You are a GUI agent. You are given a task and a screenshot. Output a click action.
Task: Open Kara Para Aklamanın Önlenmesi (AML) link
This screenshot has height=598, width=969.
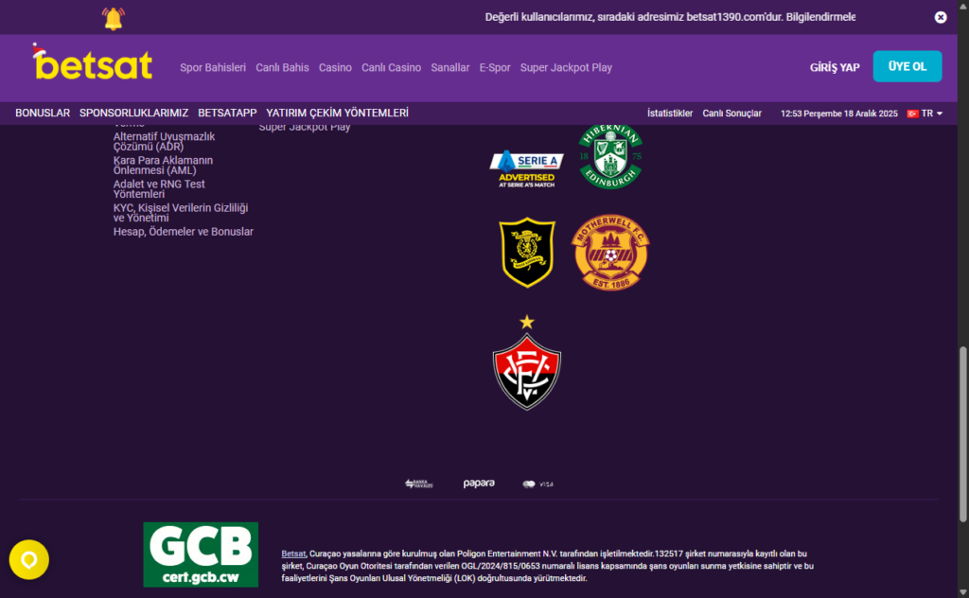[x=163, y=165]
